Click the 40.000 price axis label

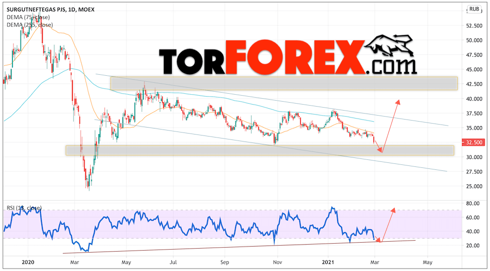(x=474, y=99)
